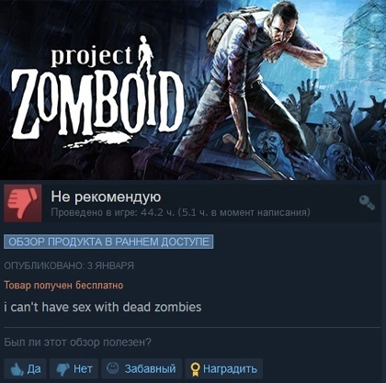The width and height of the screenshot is (386, 383).
Task: Click the Был ли этот обзор полезен? prompt
Action: pyautogui.click(x=77, y=343)
